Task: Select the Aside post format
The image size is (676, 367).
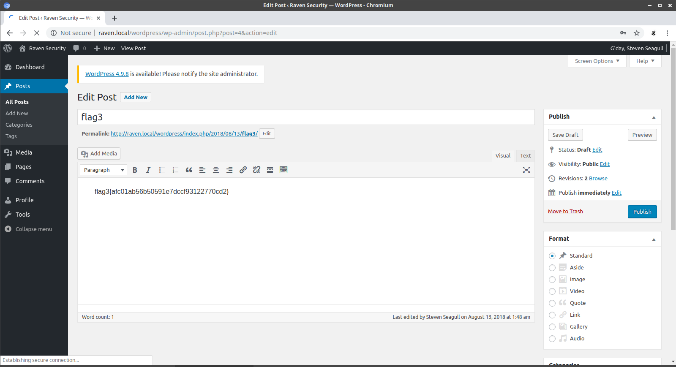Action: (x=552, y=268)
